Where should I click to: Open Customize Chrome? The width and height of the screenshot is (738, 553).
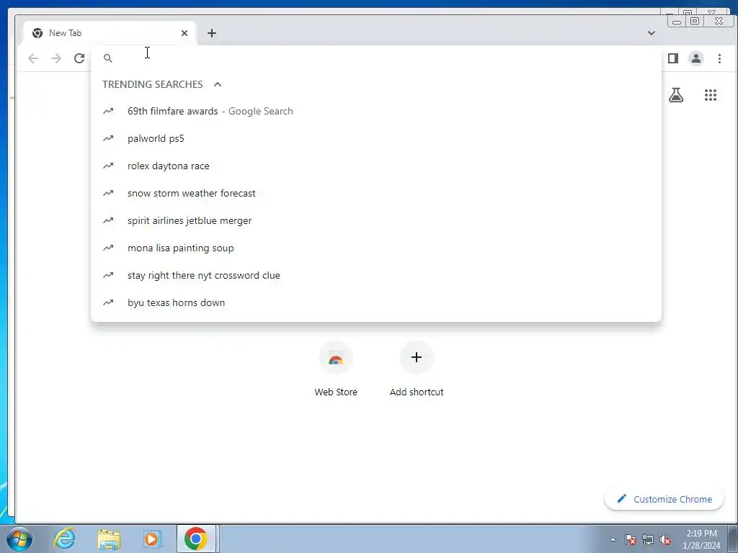(664, 500)
